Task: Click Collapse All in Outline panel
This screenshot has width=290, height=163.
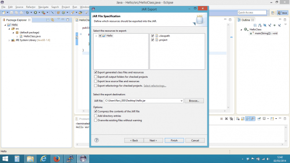Action: point(255,25)
